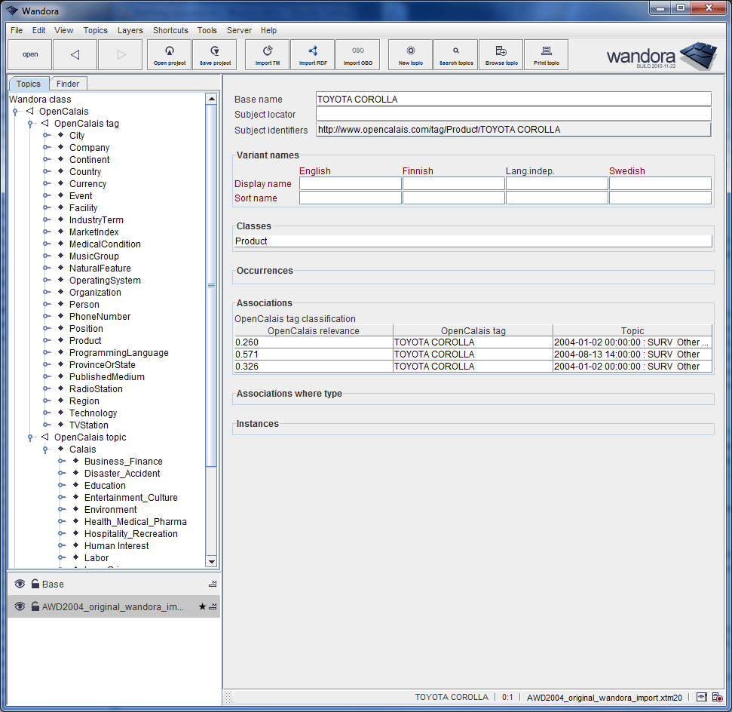Open the Layers menu
Viewport: 732px width, 712px height.
pos(130,30)
